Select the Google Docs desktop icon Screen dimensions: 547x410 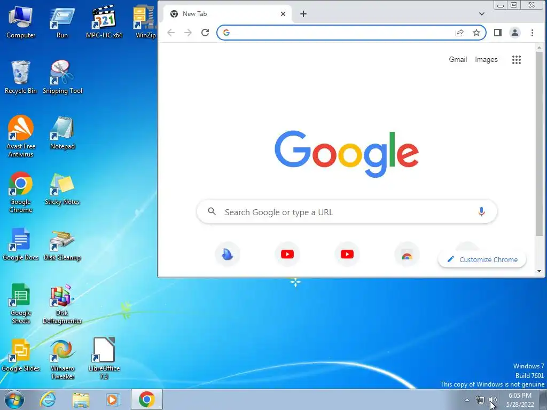click(x=21, y=244)
